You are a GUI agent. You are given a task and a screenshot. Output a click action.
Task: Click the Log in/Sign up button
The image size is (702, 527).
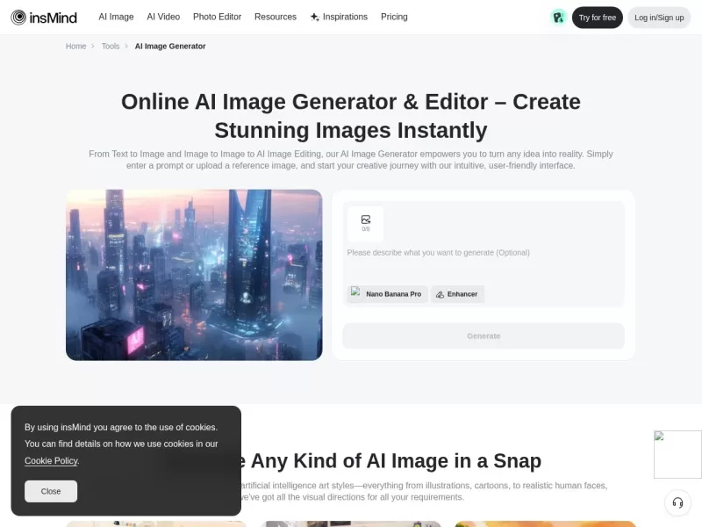point(659,18)
